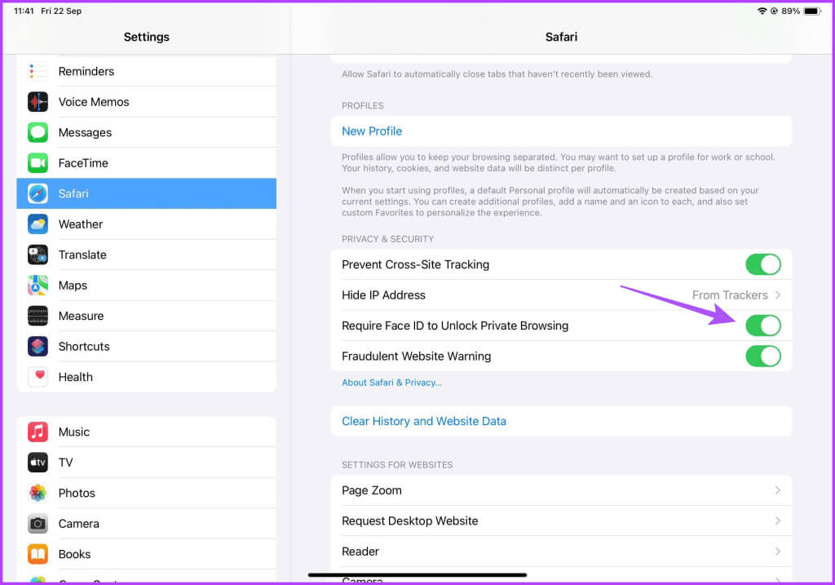The image size is (835, 585).
Task: Select the Apple TV icon
Action: pyautogui.click(x=38, y=463)
